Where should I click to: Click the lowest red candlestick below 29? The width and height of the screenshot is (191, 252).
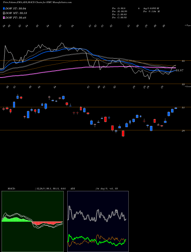[x=123, y=134]
